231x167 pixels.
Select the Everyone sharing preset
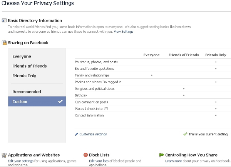click(22, 56)
